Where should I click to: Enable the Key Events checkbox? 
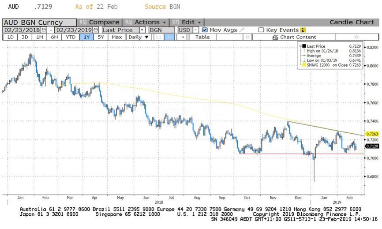[261, 30]
